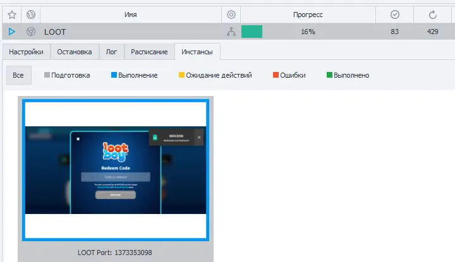Viewport: 455px width, 262px height.
Task: Click the 16% progress value
Action: click(x=308, y=32)
